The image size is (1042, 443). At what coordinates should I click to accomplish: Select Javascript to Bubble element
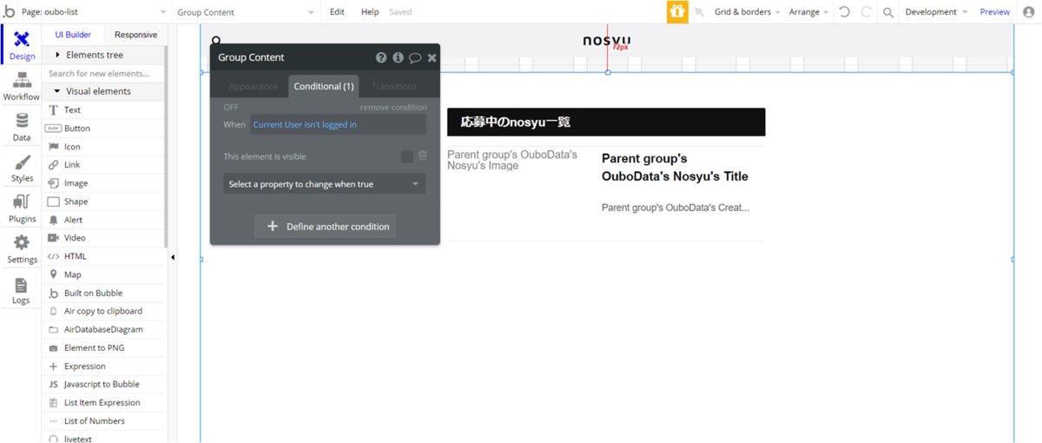103,384
